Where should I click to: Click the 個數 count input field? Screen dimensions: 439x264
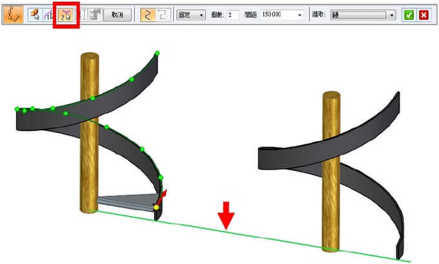pos(233,14)
